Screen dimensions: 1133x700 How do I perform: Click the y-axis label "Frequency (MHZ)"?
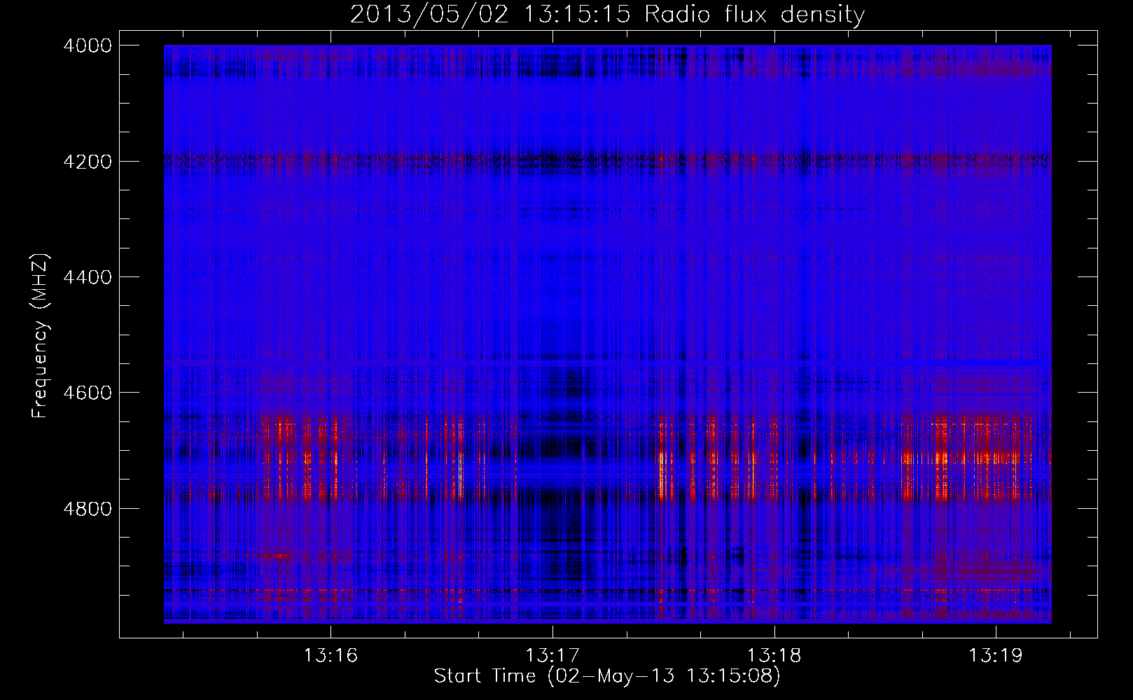(41, 336)
